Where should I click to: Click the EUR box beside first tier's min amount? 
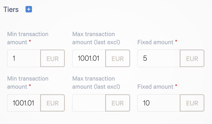(53, 58)
